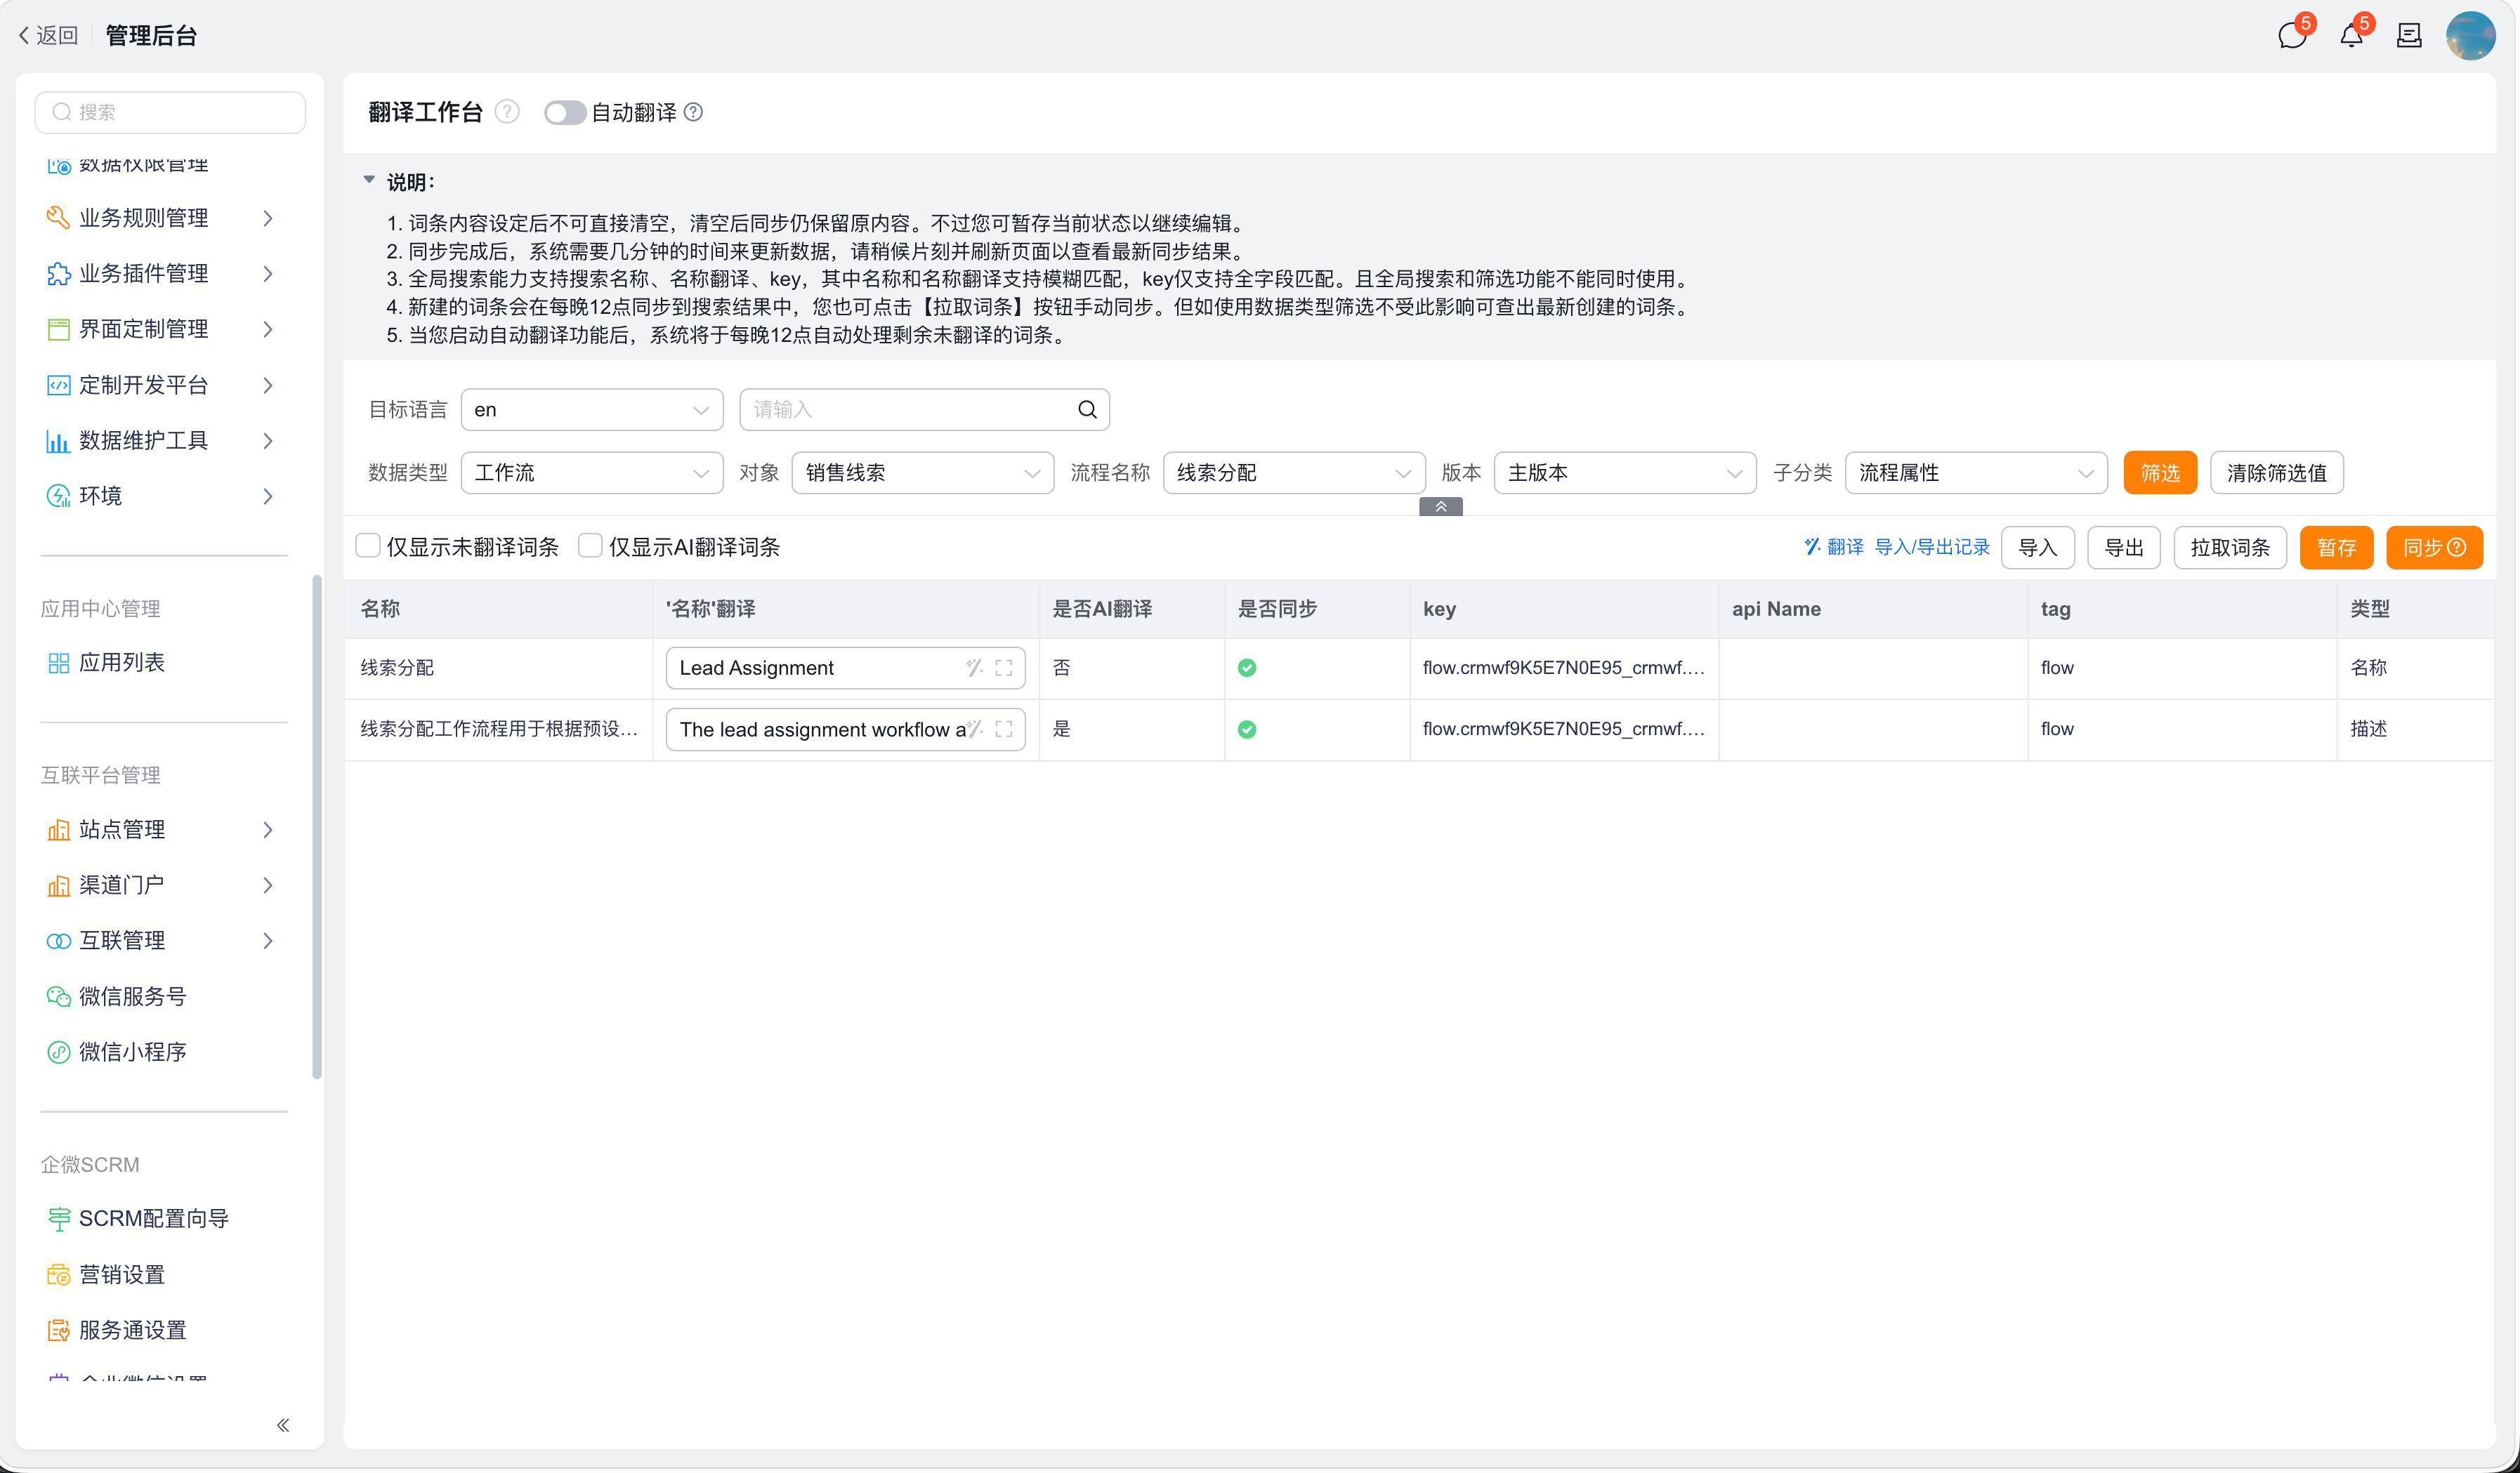Image resolution: width=2520 pixels, height=1473 pixels.
Task: Expand the lead assignment workflow translation field
Action: 1004,729
